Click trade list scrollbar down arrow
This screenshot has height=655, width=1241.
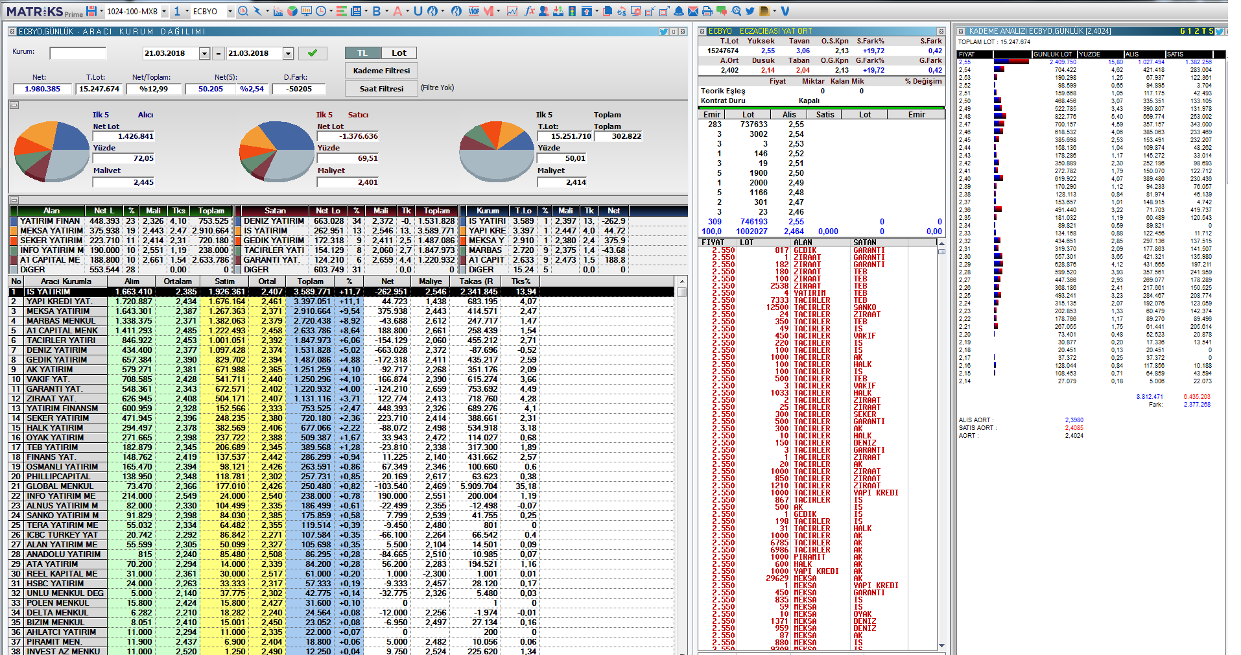pos(941,645)
